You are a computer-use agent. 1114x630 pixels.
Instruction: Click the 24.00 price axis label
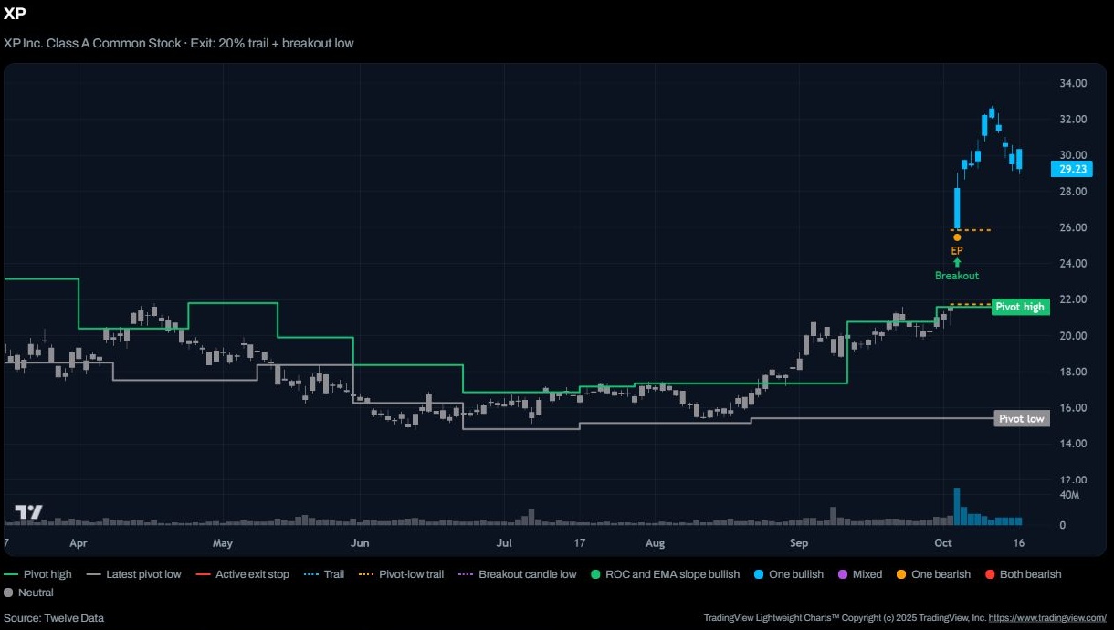pos(1073,264)
